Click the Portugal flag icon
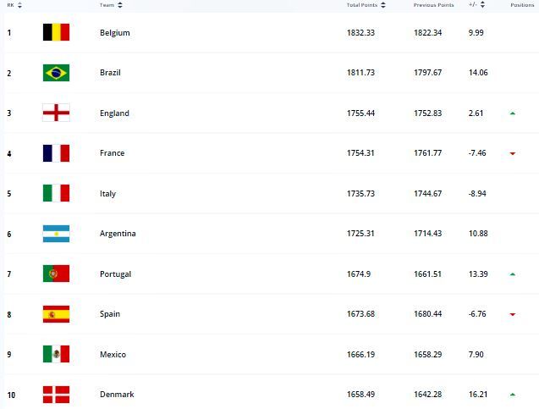539x409 pixels. pyautogui.click(x=56, y=274)
